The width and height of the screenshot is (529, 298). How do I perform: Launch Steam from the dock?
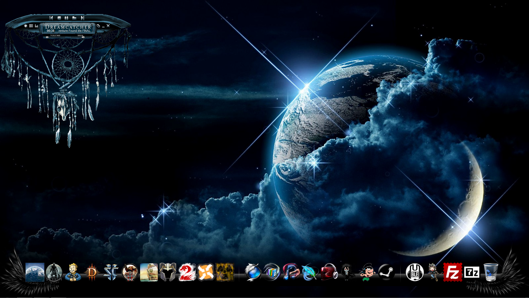tap(386, 272)
